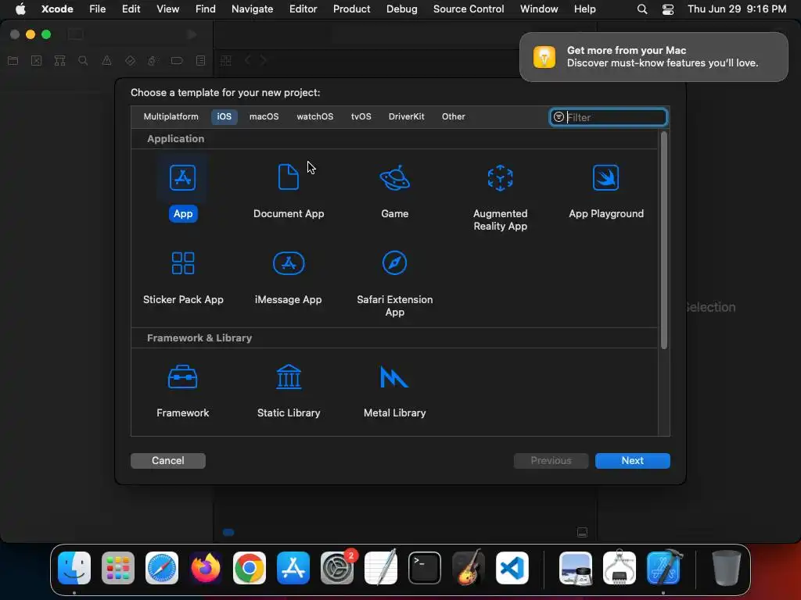Launch Terminal from the Dock

click(x=425, y=568)
